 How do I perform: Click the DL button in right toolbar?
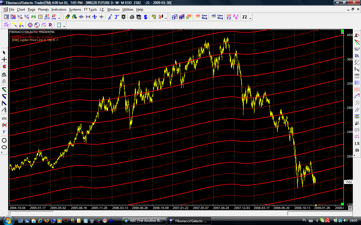tap(357, 56)
